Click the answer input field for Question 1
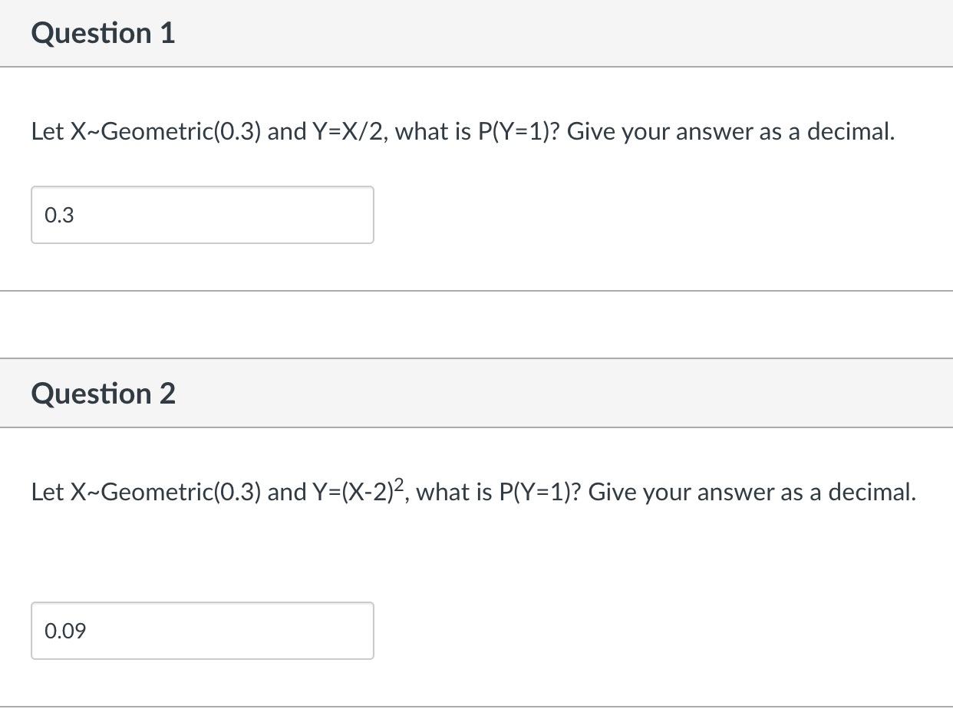 coord(202,215)
